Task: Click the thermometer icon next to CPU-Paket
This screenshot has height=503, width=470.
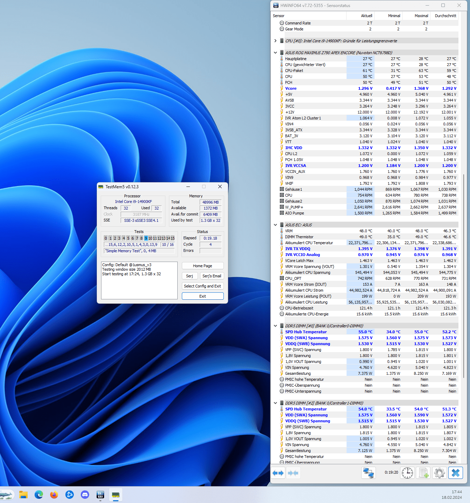Action: [282, 71]
